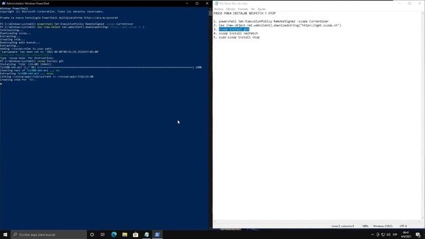
Task: Launch Microsoft Edge from the taskbar
Action: [114, 234]
